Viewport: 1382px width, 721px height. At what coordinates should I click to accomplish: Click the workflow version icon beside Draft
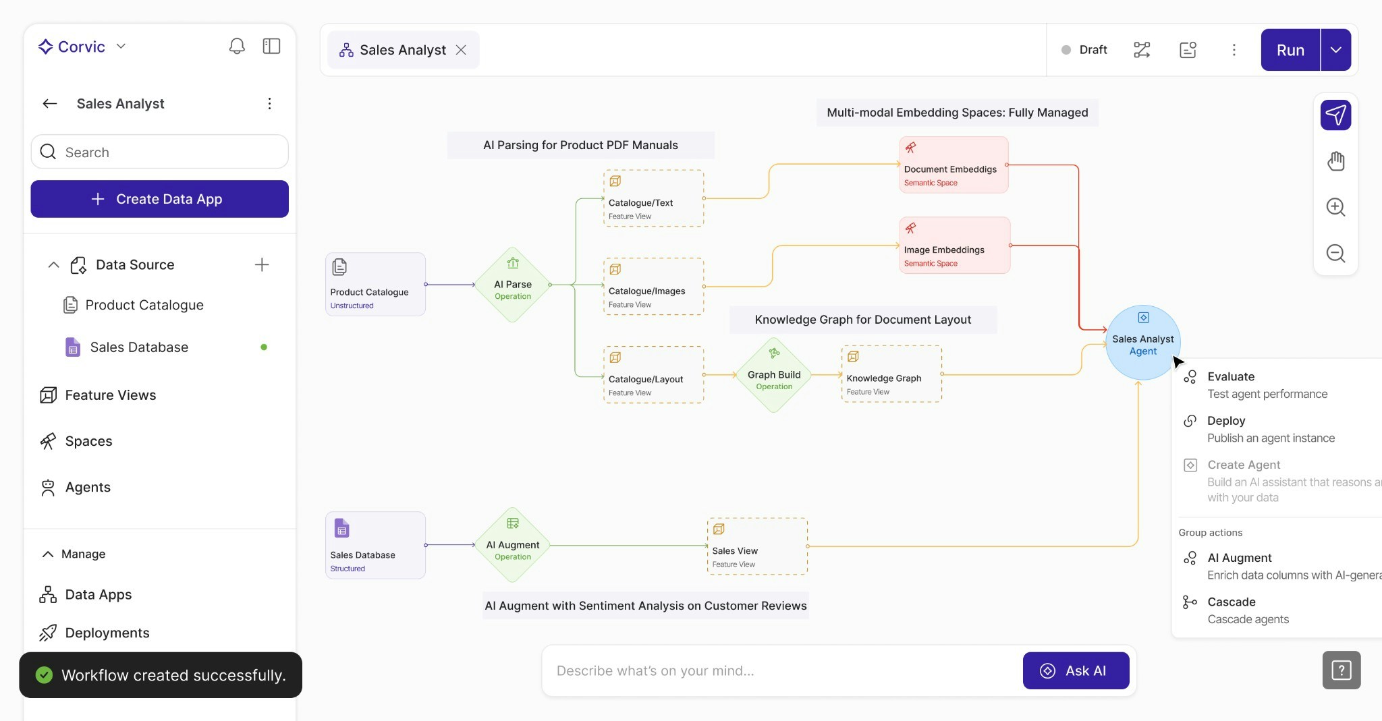(x=1142, y=49)
